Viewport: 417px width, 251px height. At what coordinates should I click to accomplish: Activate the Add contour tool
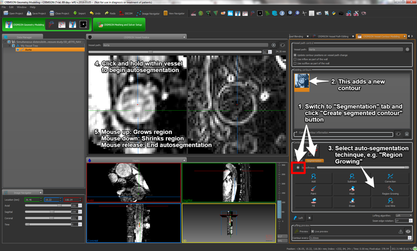(313, 178)
